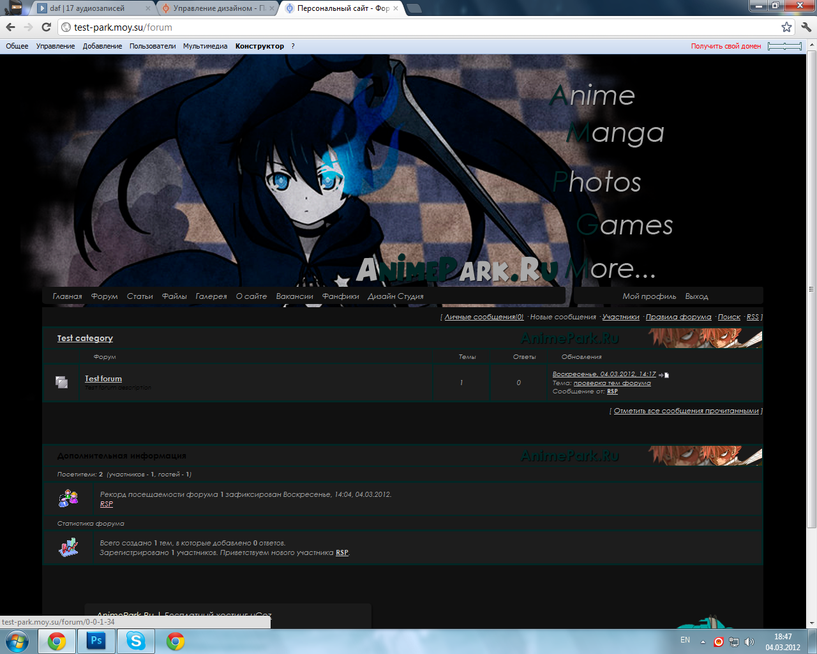
Task: Close the 'daf | 17 аудиозаписей' tab
Action: point(148,8)
